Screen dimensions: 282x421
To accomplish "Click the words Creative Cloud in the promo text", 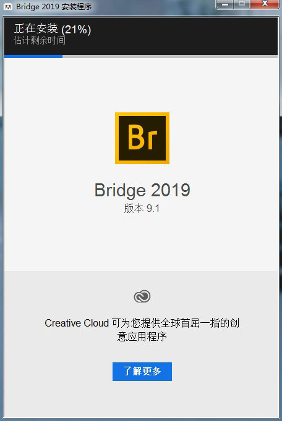I will pyautogui.click(x=77, y=323).
